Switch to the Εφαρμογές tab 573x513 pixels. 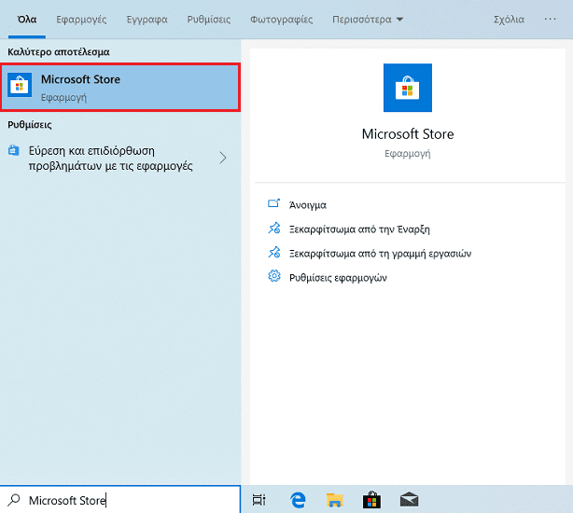coord(81,20)
